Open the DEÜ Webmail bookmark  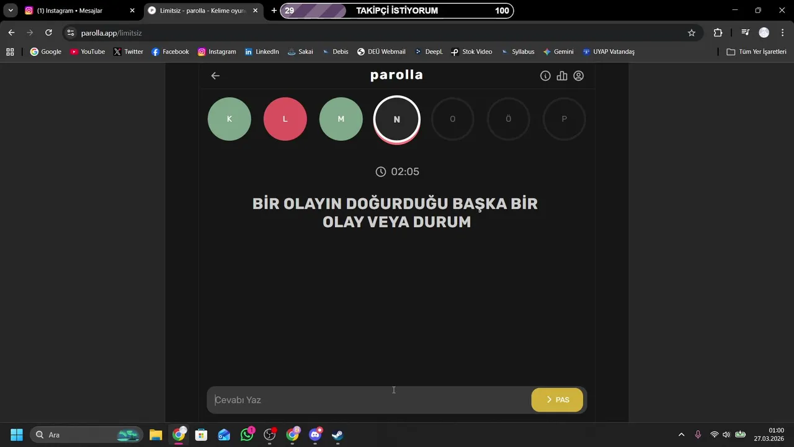click(381, 52)
